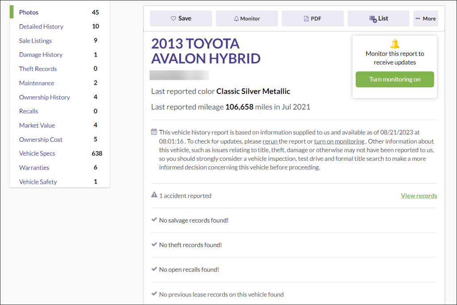This screenshot has width=457, height=305.
Task: Click the PDF document icon
Action: [x=306, y=19]
